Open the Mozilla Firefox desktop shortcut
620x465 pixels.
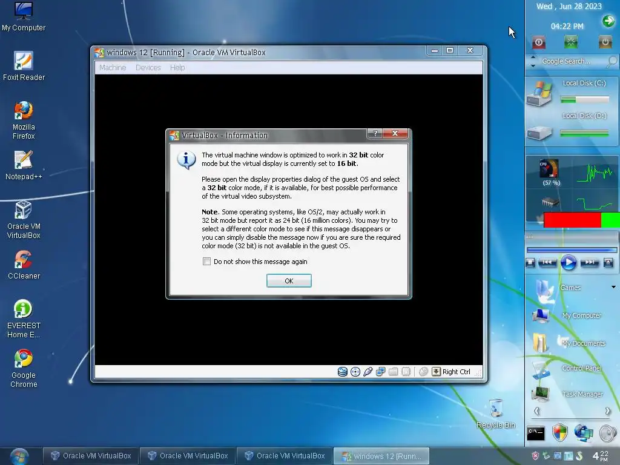pos(24,120)
